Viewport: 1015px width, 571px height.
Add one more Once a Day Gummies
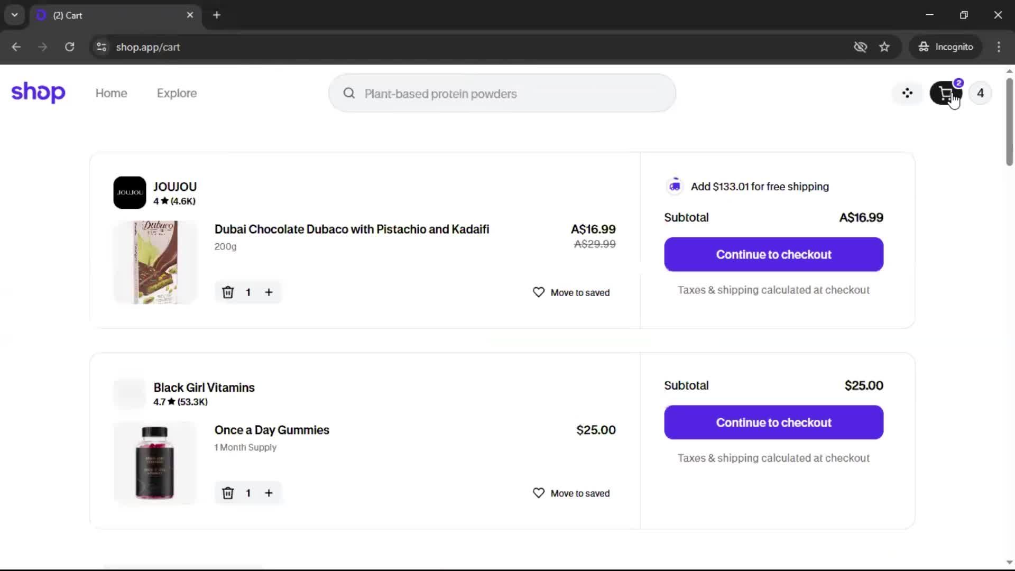[x=269, y=493]
